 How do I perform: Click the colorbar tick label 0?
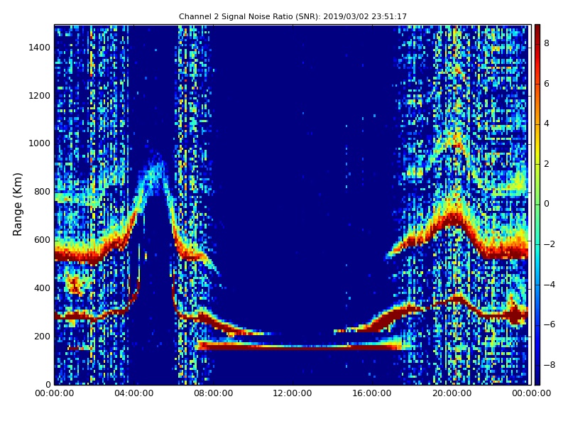coord(547,204)
